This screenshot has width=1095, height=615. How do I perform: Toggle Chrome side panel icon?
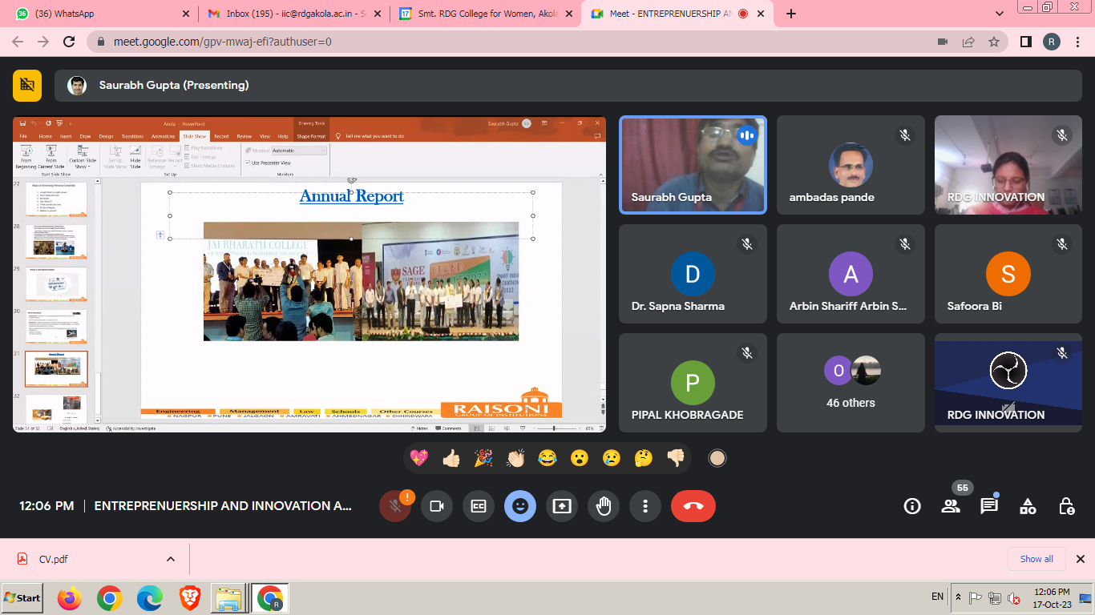1025,42
